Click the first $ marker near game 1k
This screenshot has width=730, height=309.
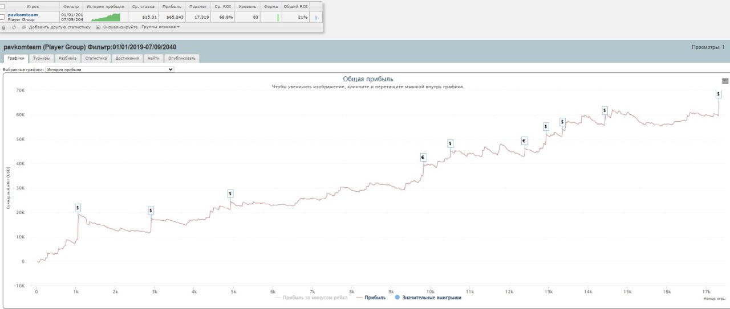coord(78,208)
